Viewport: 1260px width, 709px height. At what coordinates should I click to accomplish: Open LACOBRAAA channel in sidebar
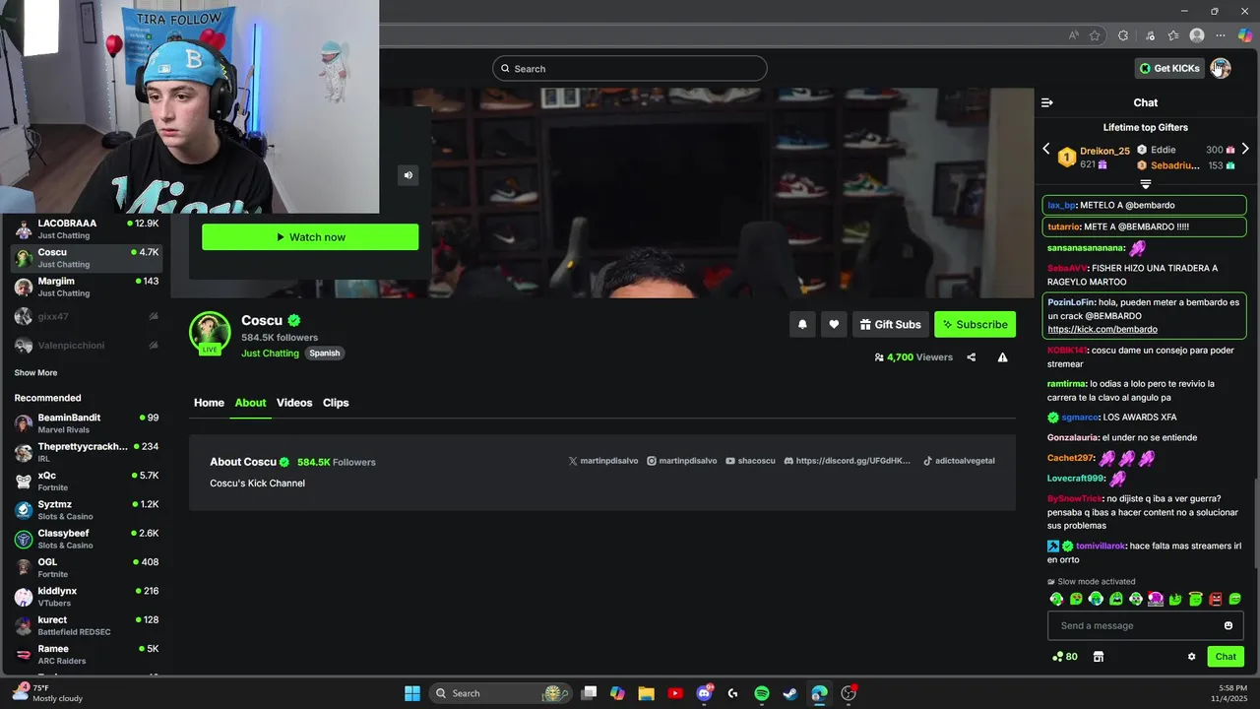pyautogui.click(x=85, y=228)
